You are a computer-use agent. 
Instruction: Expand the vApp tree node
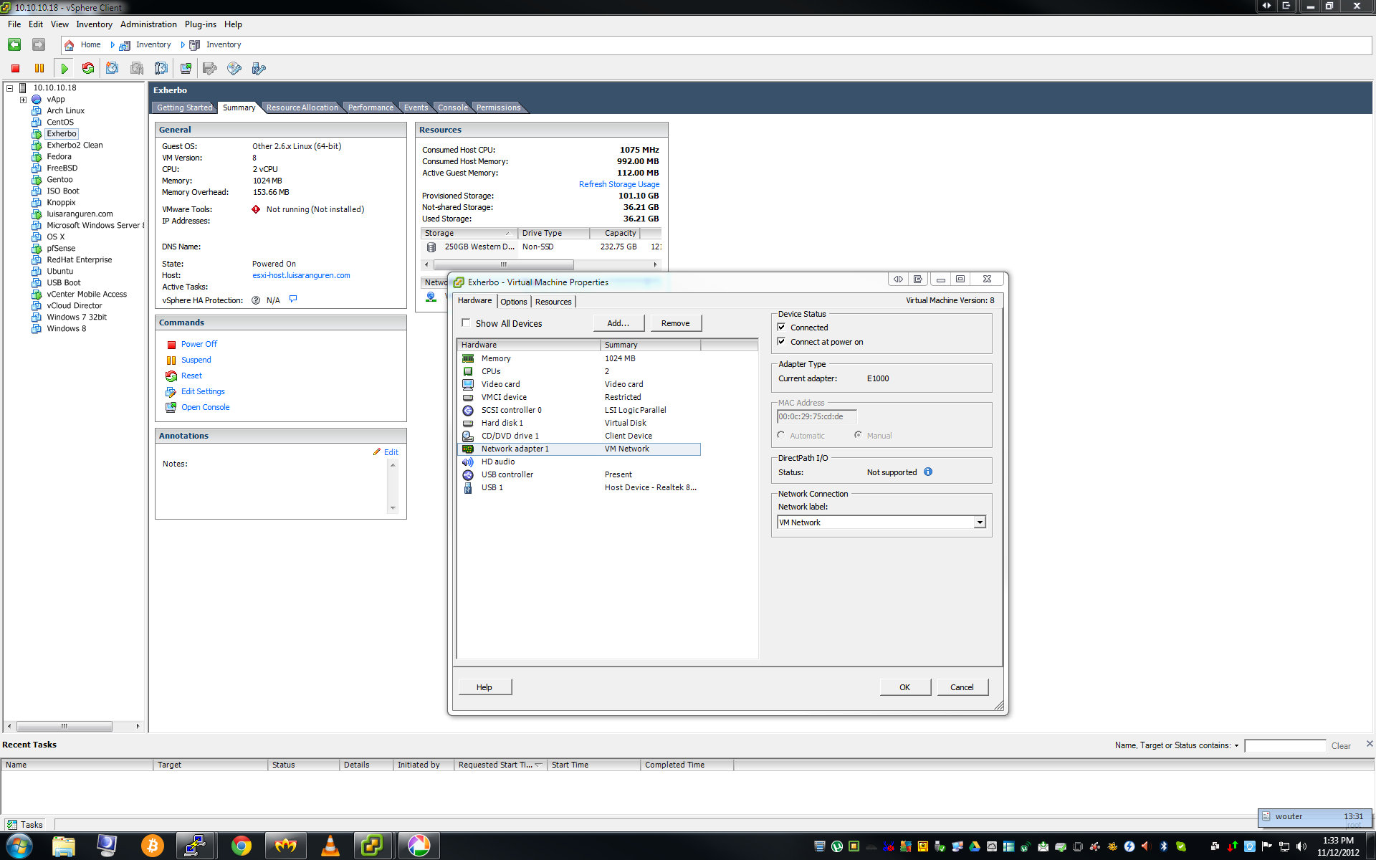[23, 100]
